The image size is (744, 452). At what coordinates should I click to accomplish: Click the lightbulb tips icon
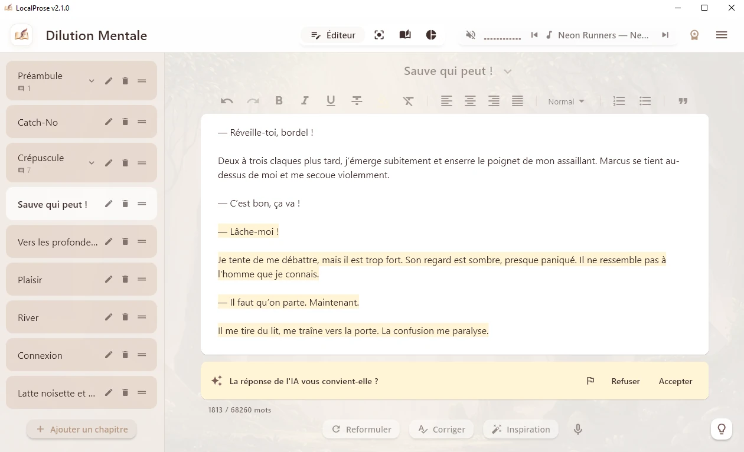coord(721,429)
